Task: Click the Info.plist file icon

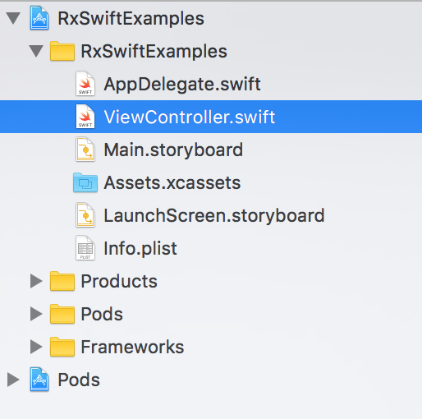Action: [x=85, y=248]
